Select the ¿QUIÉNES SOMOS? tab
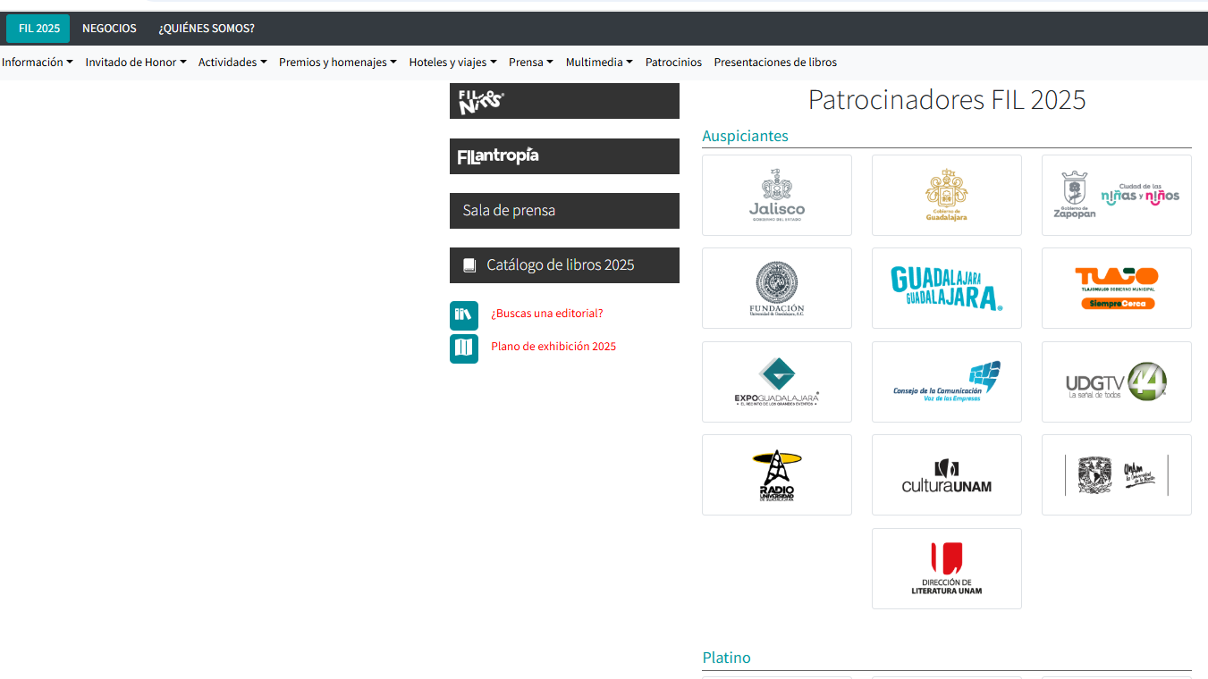Image resolution: width=1208 pixels, height=679 pixels. click(x=207, y=29)
